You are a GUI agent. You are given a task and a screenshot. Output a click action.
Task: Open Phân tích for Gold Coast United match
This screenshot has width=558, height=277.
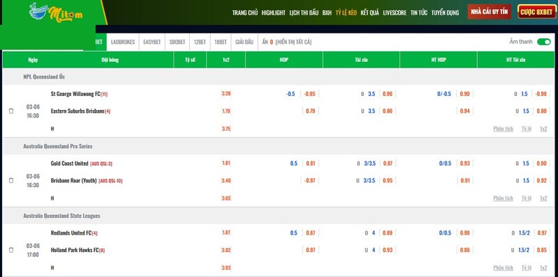point(503,198)
